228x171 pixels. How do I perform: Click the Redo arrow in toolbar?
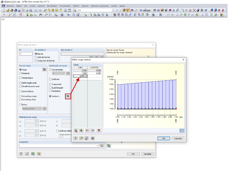pos(40,10)
